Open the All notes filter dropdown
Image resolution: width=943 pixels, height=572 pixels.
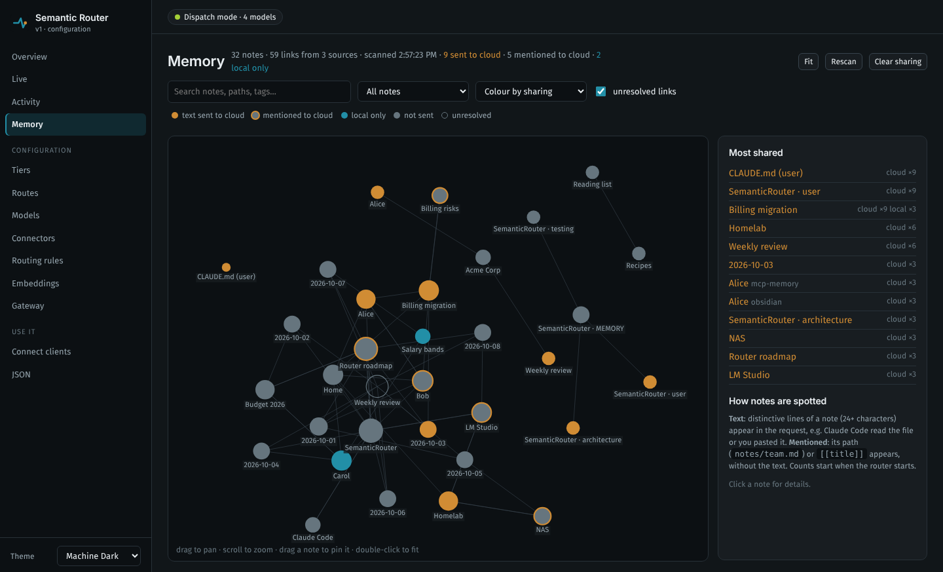413,92
